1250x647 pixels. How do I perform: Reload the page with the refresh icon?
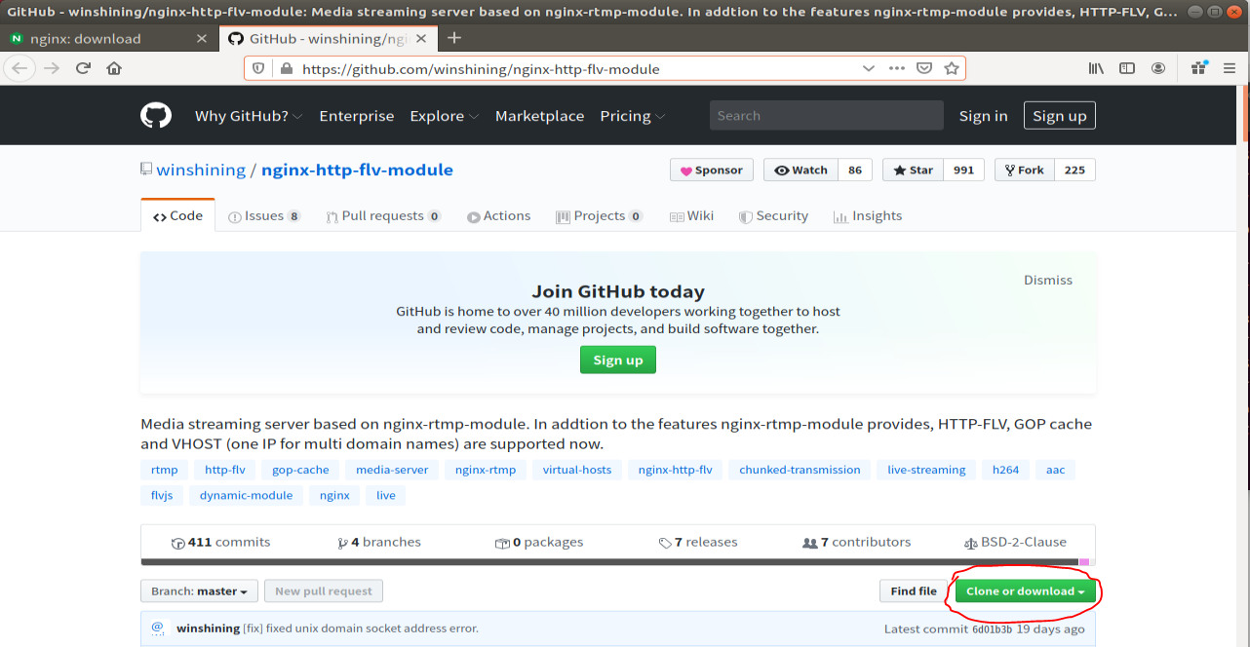pyautogui.click(x=83, y=68)
